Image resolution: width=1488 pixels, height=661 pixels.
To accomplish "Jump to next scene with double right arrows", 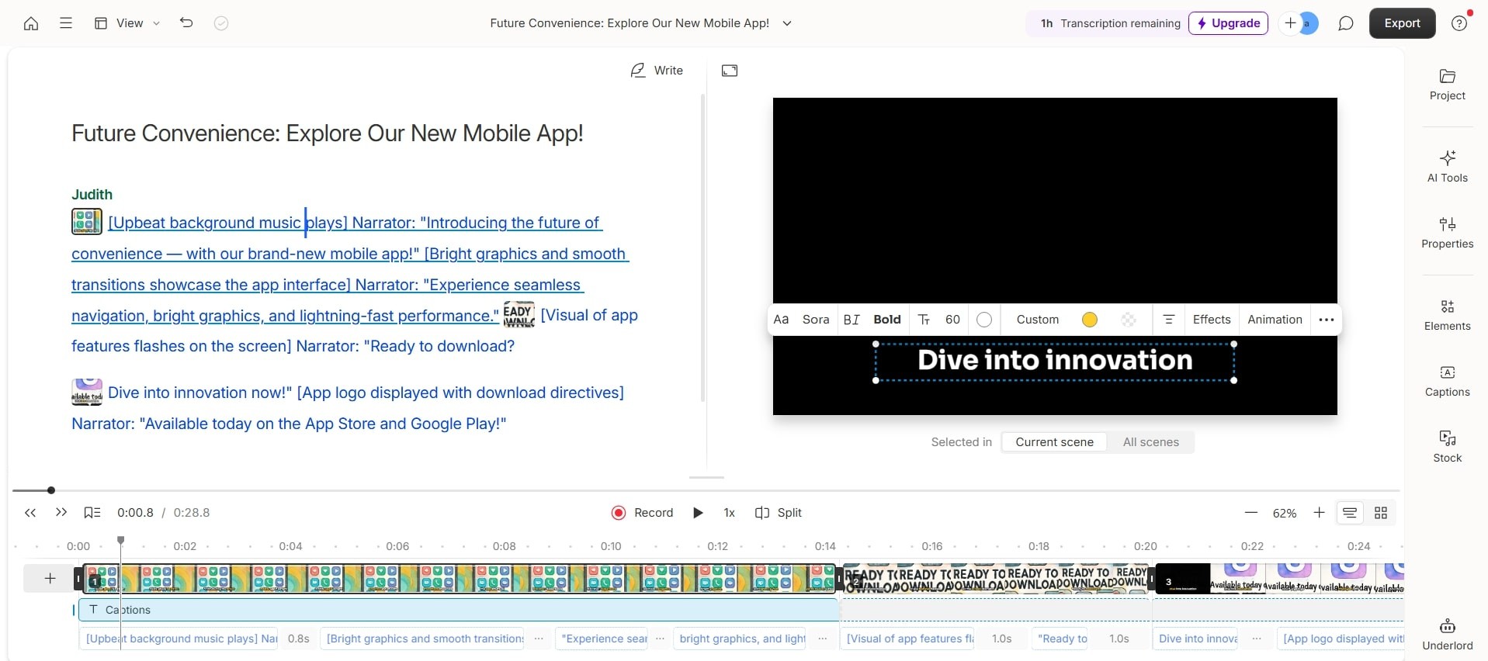I will point(61,513).
